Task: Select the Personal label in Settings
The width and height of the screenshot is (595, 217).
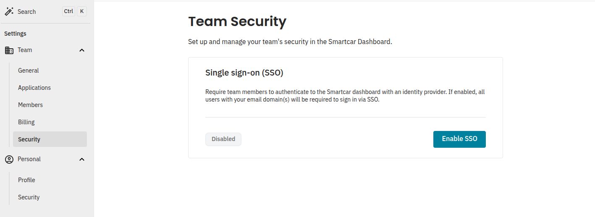Action: pos(29,159)
